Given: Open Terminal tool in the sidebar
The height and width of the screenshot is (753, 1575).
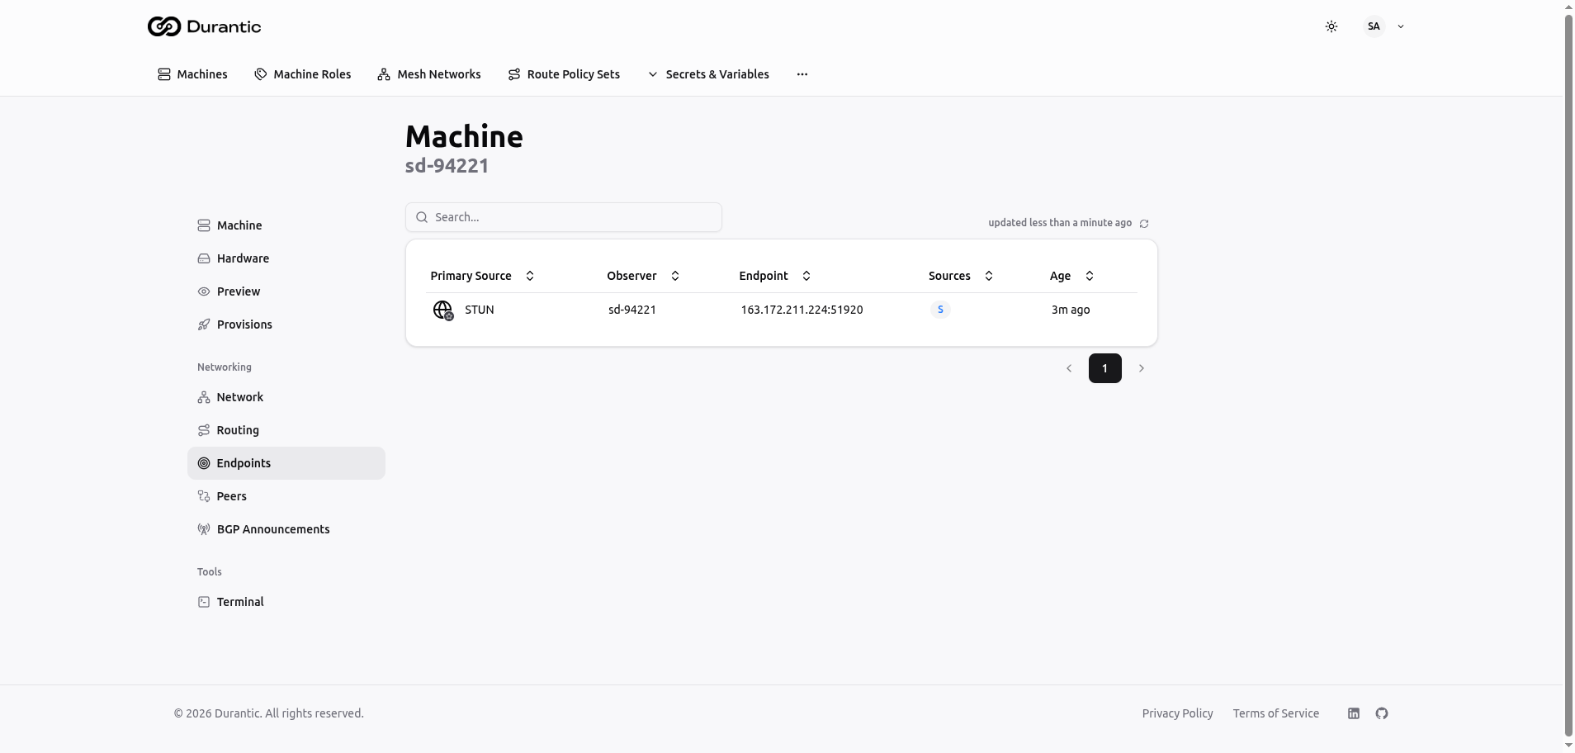Looking at the screenshot, I should (x=239, y=602).
